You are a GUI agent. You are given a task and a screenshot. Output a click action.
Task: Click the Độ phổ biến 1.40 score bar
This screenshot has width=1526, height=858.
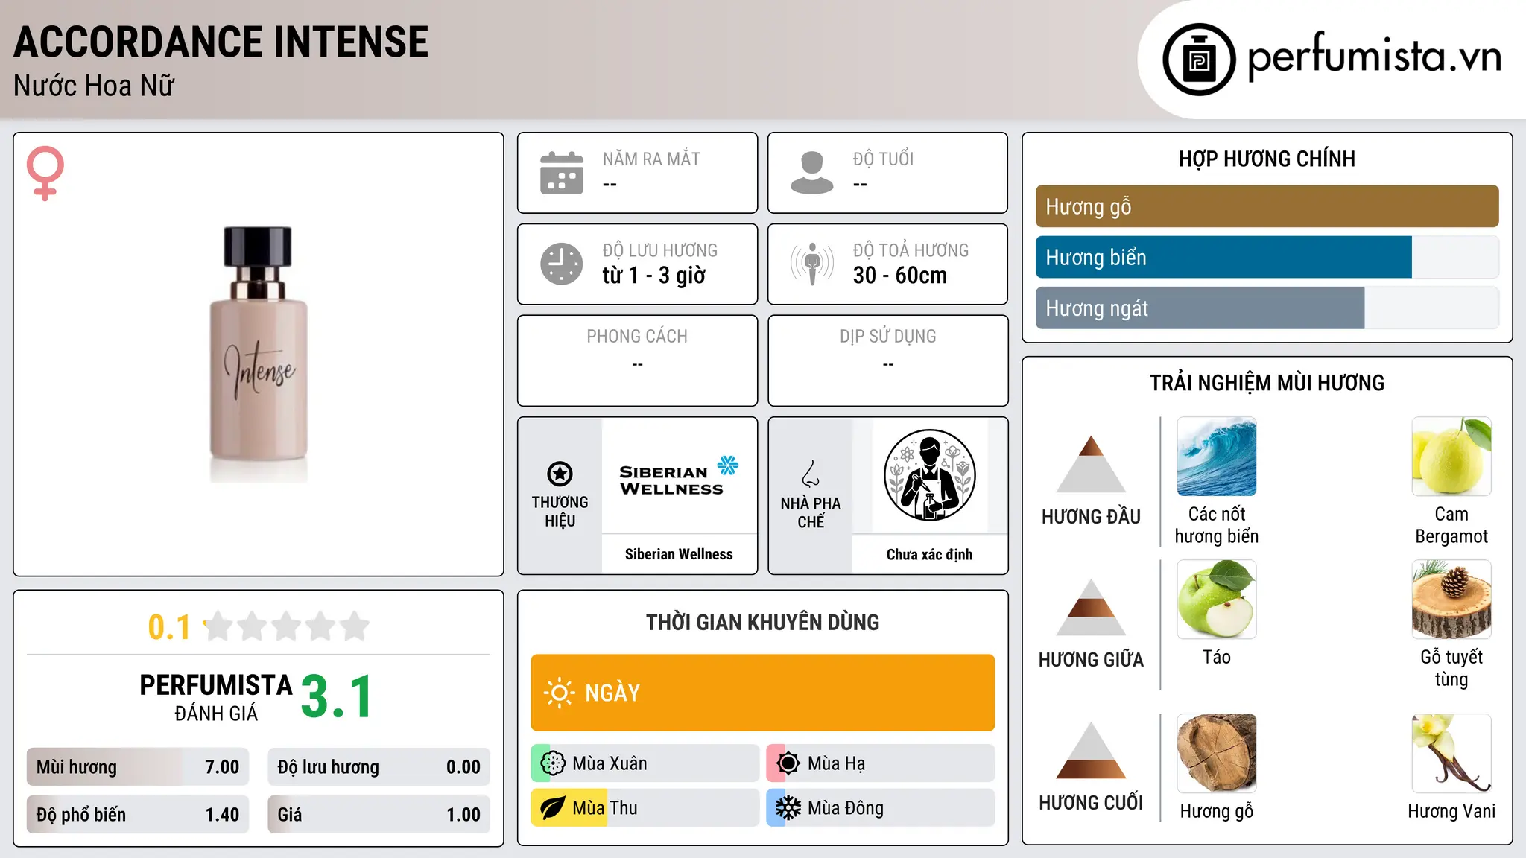point(138,814)
